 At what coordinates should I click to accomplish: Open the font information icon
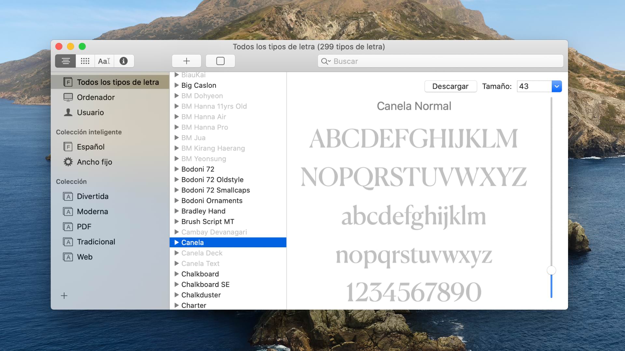124,61
